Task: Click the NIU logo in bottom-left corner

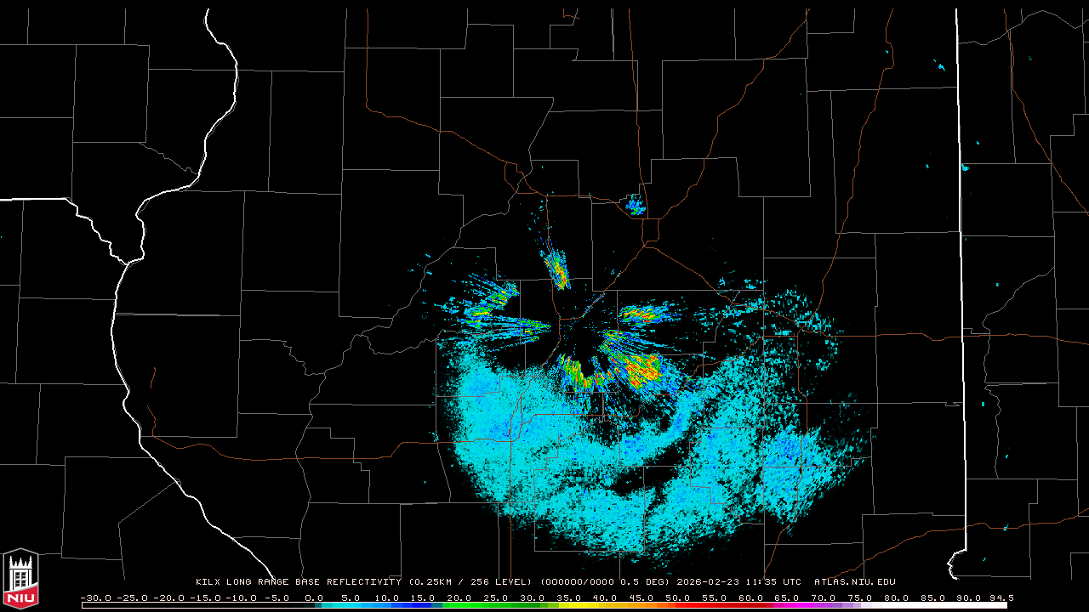Action: point(20,581)
